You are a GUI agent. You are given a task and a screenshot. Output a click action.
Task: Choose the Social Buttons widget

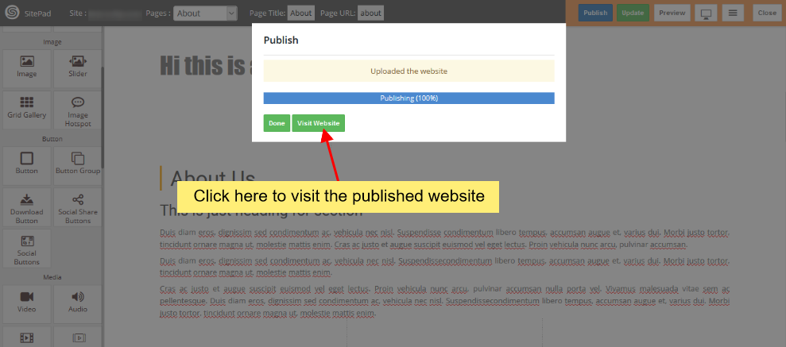coord(27,249)
